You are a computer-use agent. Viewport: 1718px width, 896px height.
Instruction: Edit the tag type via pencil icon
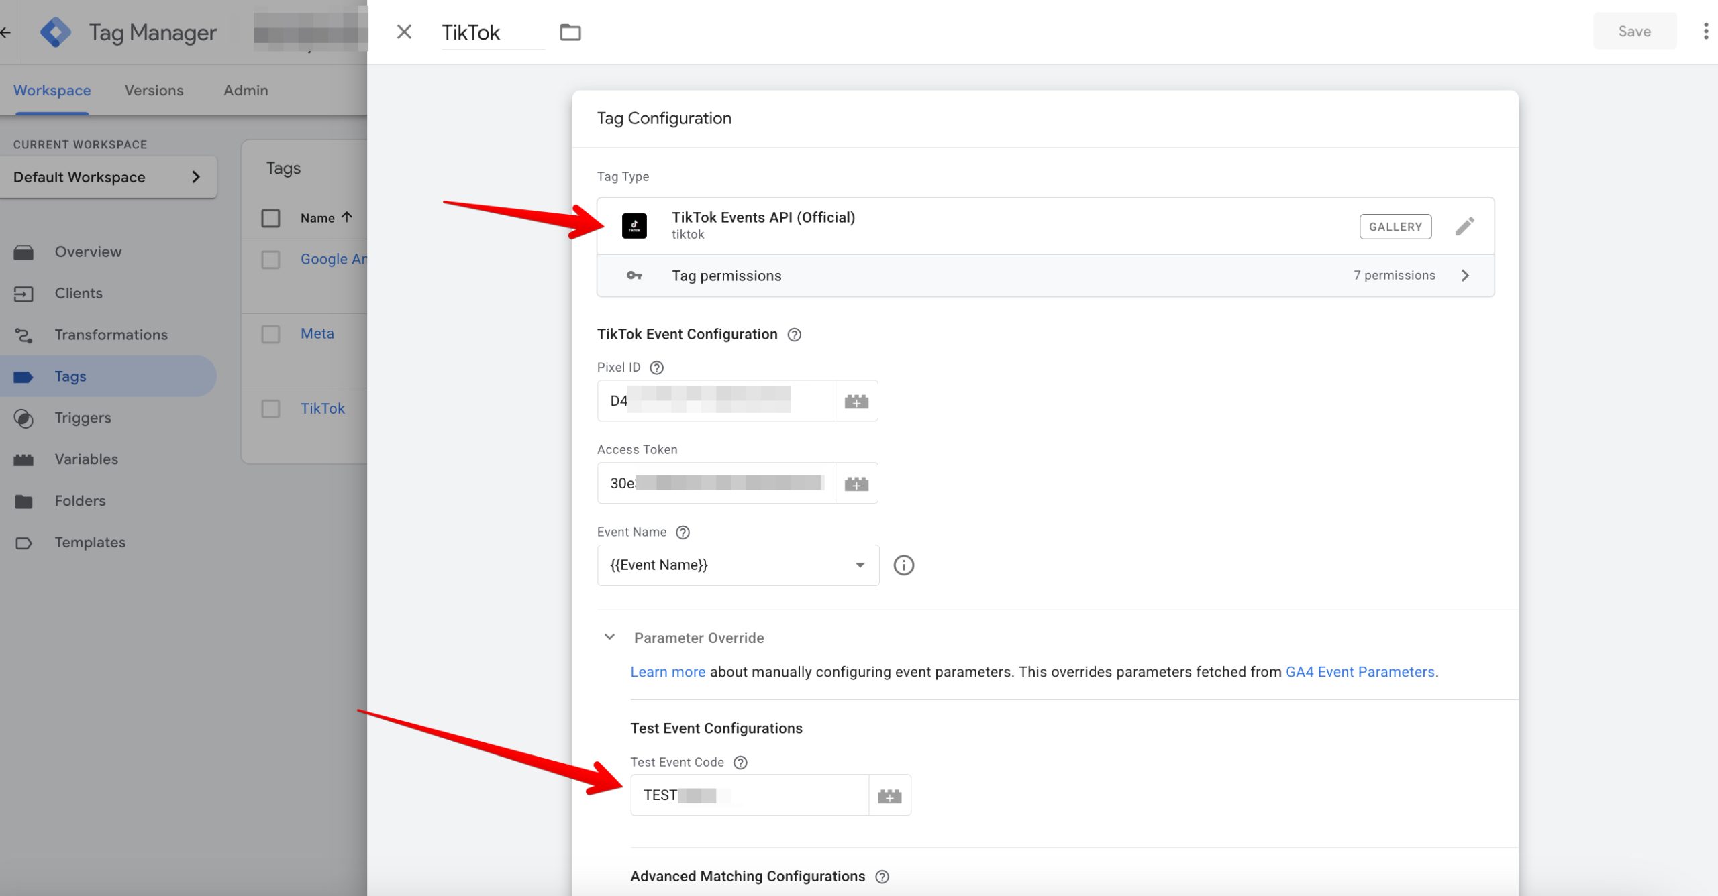click(x=1465, y=226)
